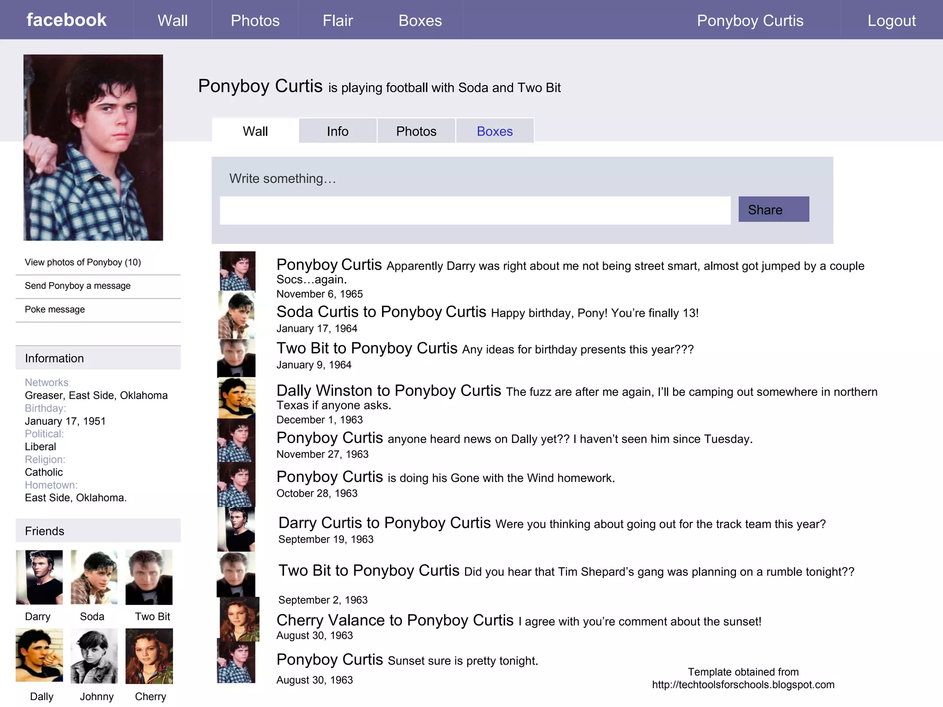Click Dally Winston's avatar on wall post

point(237,398)
